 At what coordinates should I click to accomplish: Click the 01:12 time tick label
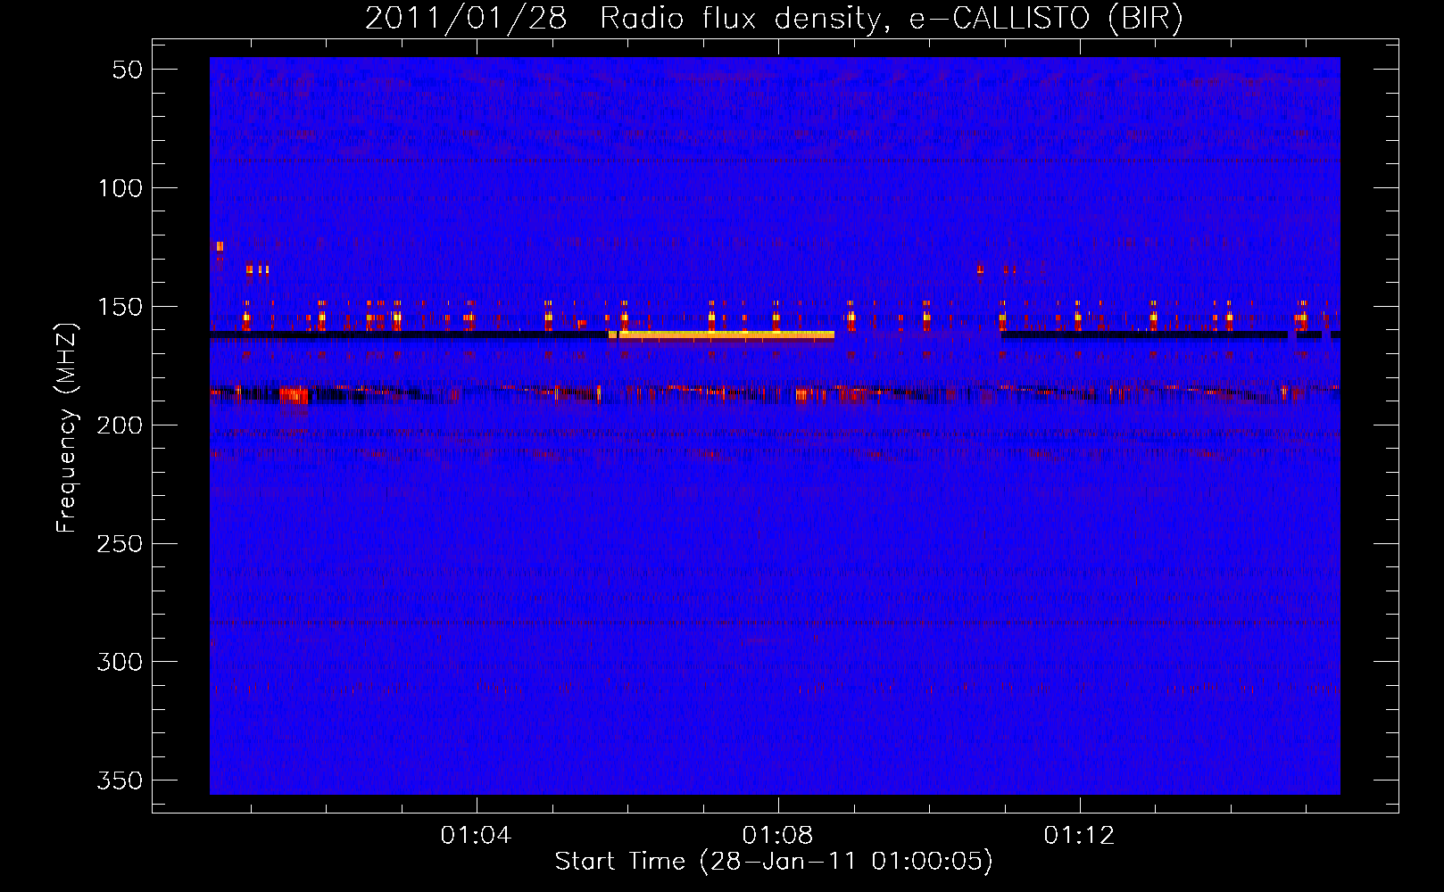pos(1079,835)
